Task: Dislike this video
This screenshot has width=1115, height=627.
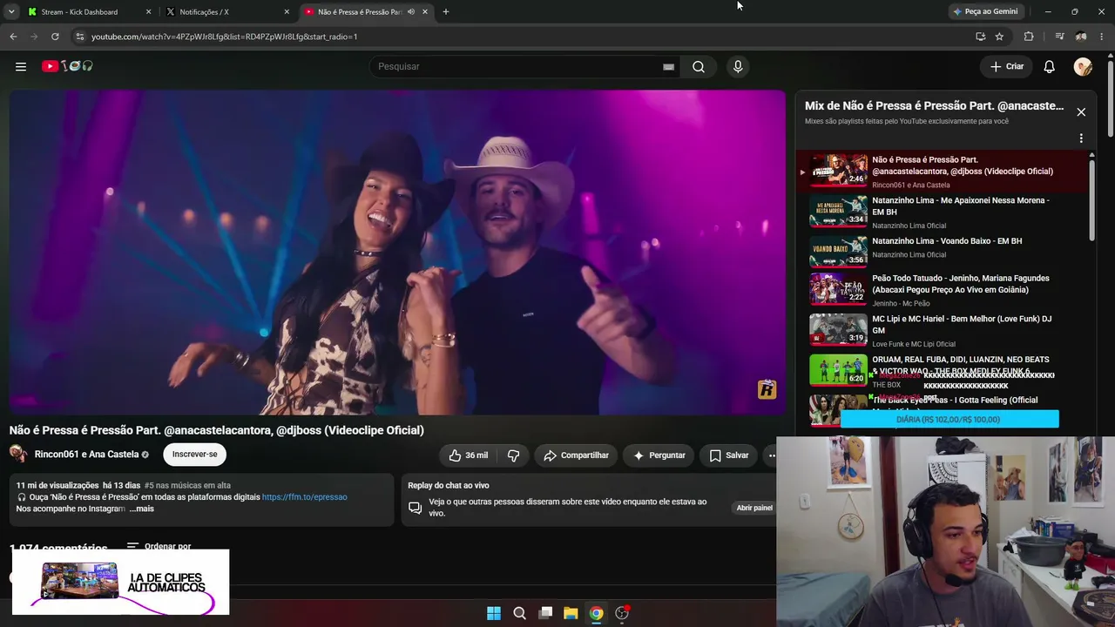Action: (513, 455)
